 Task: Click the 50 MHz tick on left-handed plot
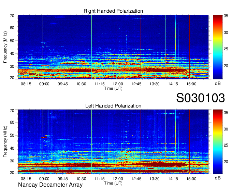click(12, 135)
